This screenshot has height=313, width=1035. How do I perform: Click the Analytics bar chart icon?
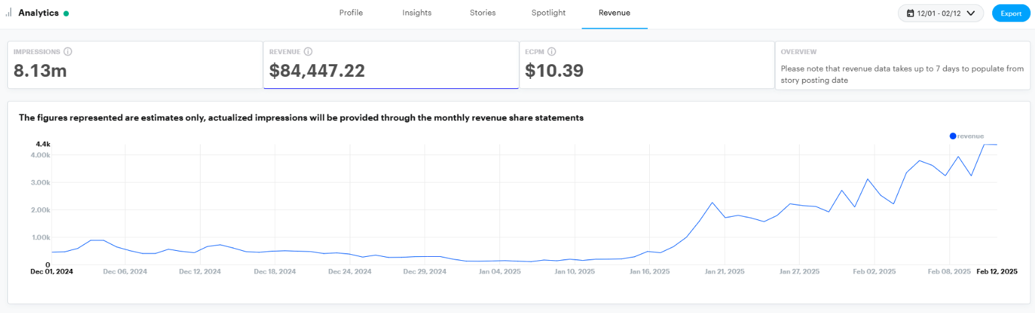9,13
